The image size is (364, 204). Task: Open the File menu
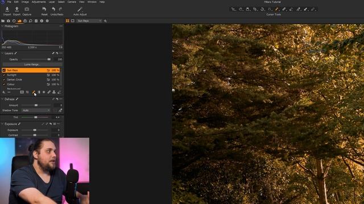tap(9, 2)
